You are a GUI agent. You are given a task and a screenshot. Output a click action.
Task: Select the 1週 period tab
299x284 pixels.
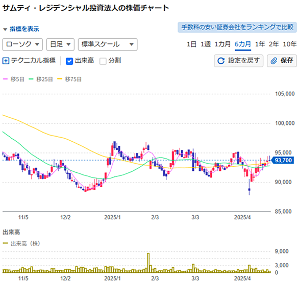click(206, 44)
